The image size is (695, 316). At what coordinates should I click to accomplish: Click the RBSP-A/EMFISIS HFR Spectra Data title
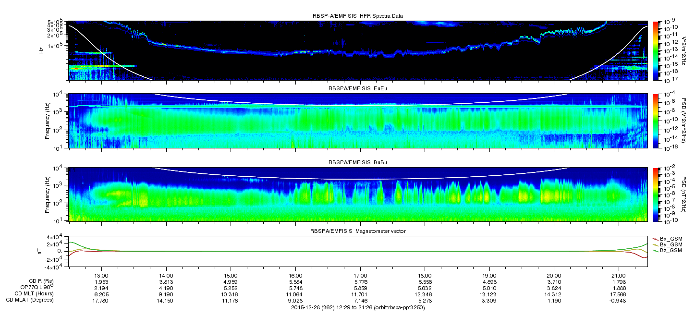[358, 16]
